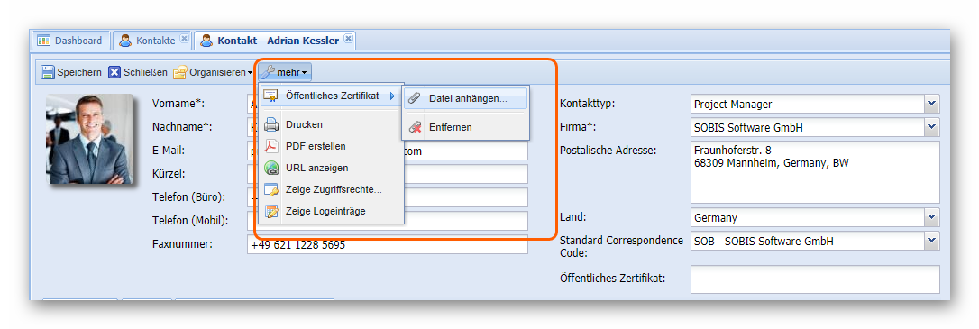Click the PDF erstellen icon
Screen dimensions: 979x329
point(271,146)
